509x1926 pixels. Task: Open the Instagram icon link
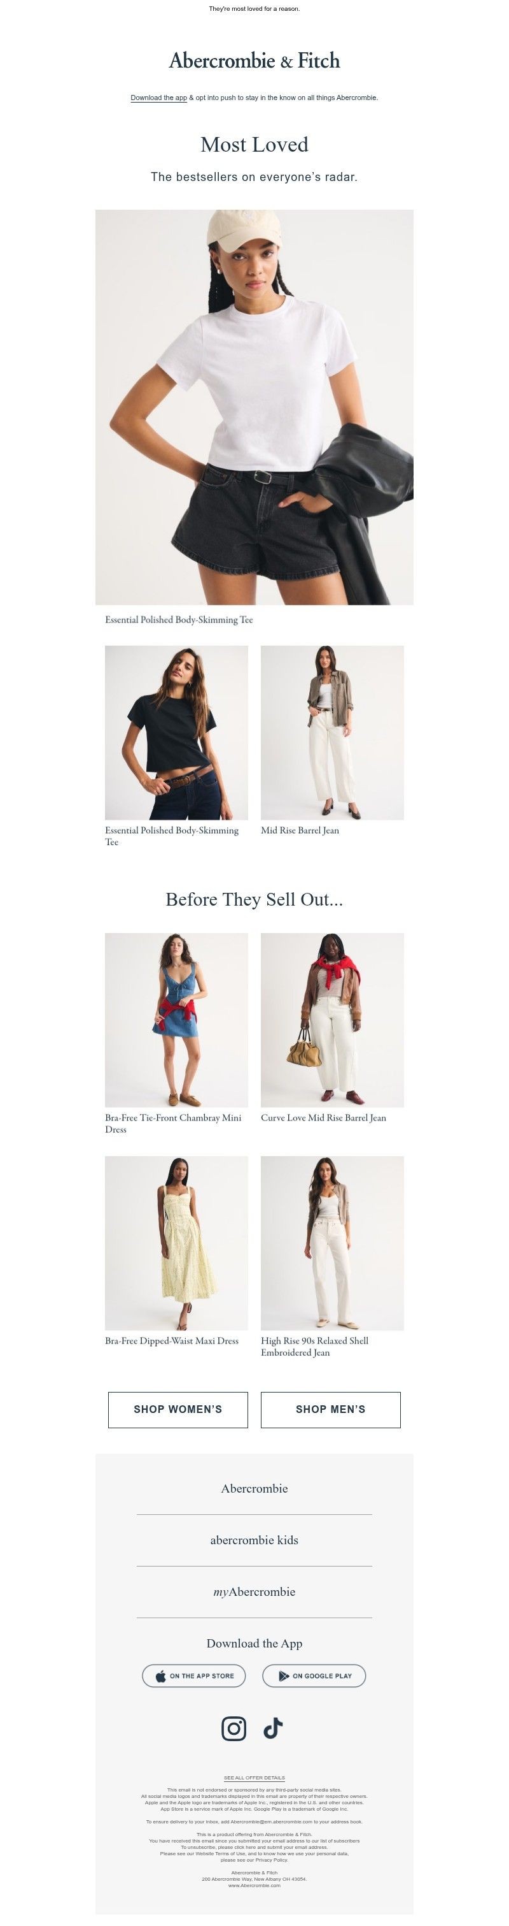pos(234,1728)
